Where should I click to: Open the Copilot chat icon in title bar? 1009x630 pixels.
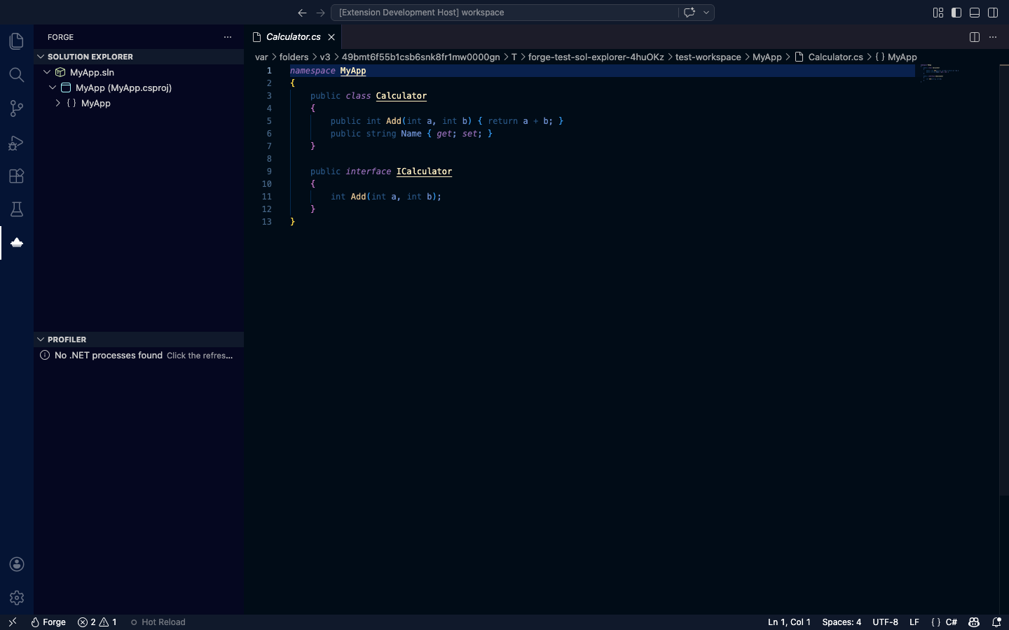click(689, 13)
